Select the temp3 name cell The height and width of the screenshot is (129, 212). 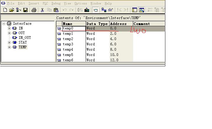[74, 44]
